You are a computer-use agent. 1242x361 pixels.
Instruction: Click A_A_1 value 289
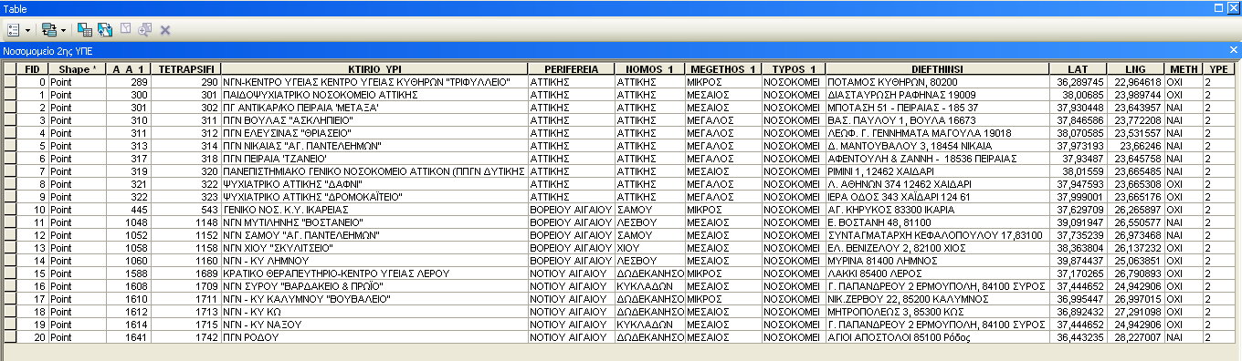click(128, 82)
